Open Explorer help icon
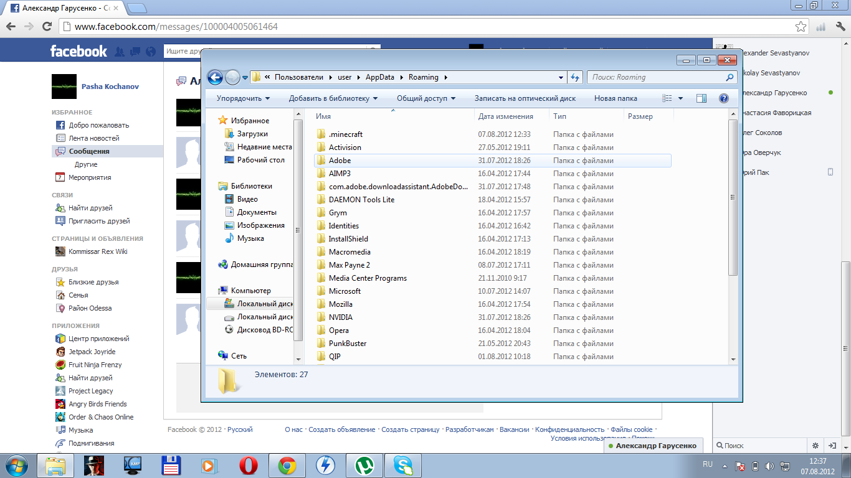The height and width of the screenshot is (478, 851). (x=723, y=98)
